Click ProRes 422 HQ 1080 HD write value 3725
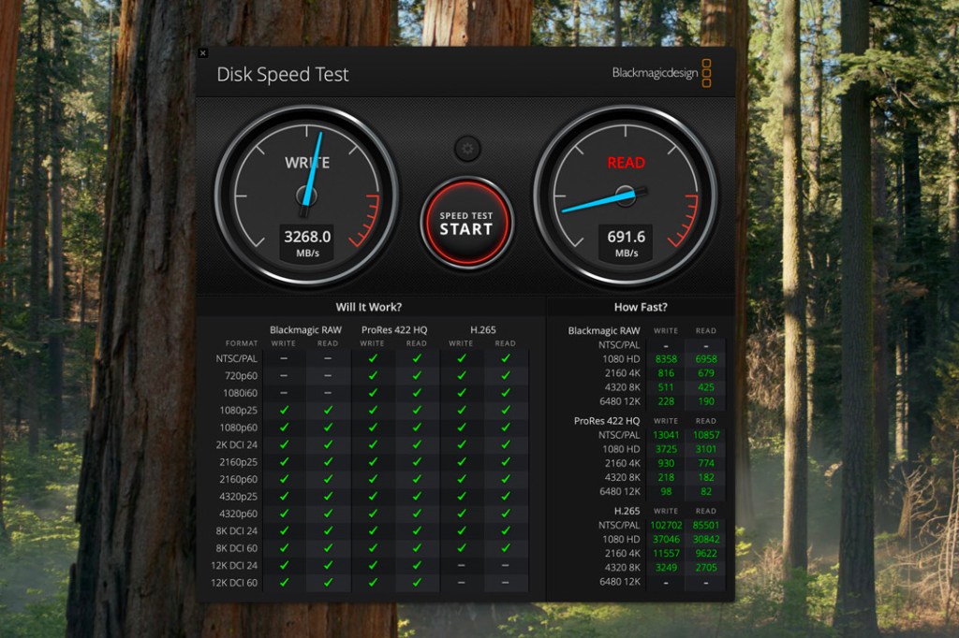 point(666,449)
